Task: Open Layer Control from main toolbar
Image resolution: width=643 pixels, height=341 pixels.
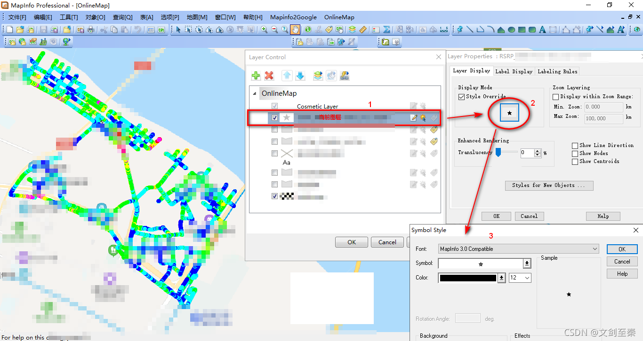Action: pos(352,30)
